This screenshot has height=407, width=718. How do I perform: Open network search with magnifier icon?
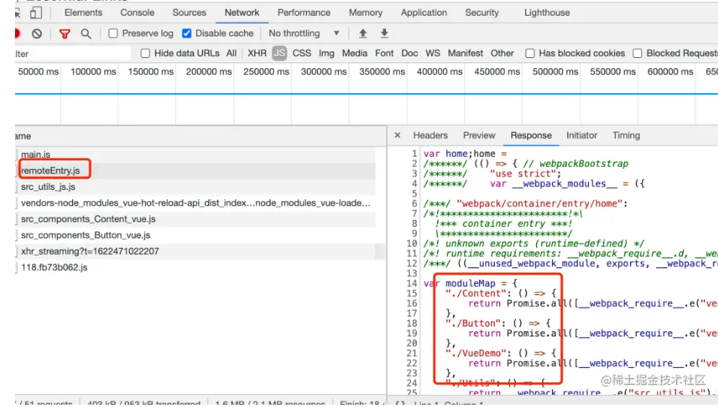(86, 34)
